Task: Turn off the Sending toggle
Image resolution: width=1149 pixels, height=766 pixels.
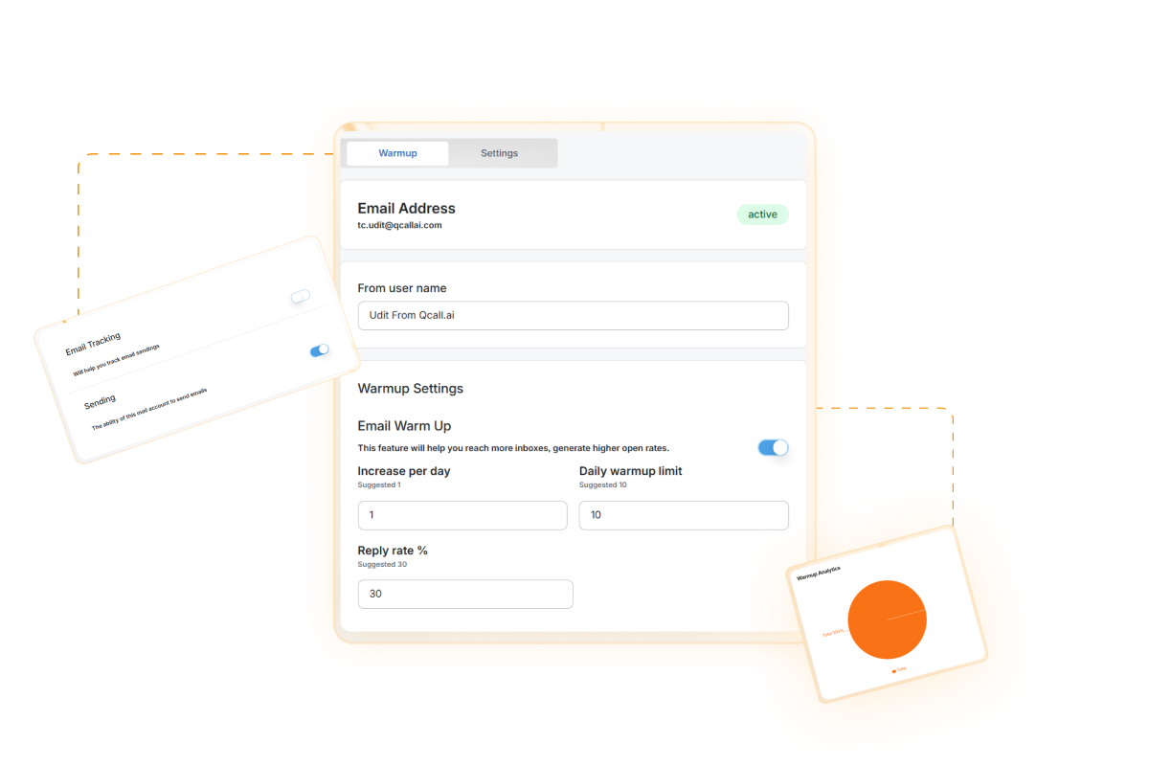Action: (319, 351)
